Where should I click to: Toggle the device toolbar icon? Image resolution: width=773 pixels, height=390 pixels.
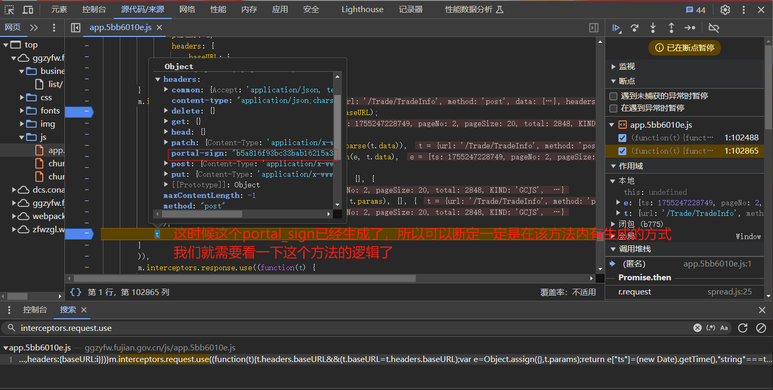click(x=28, y=9)
